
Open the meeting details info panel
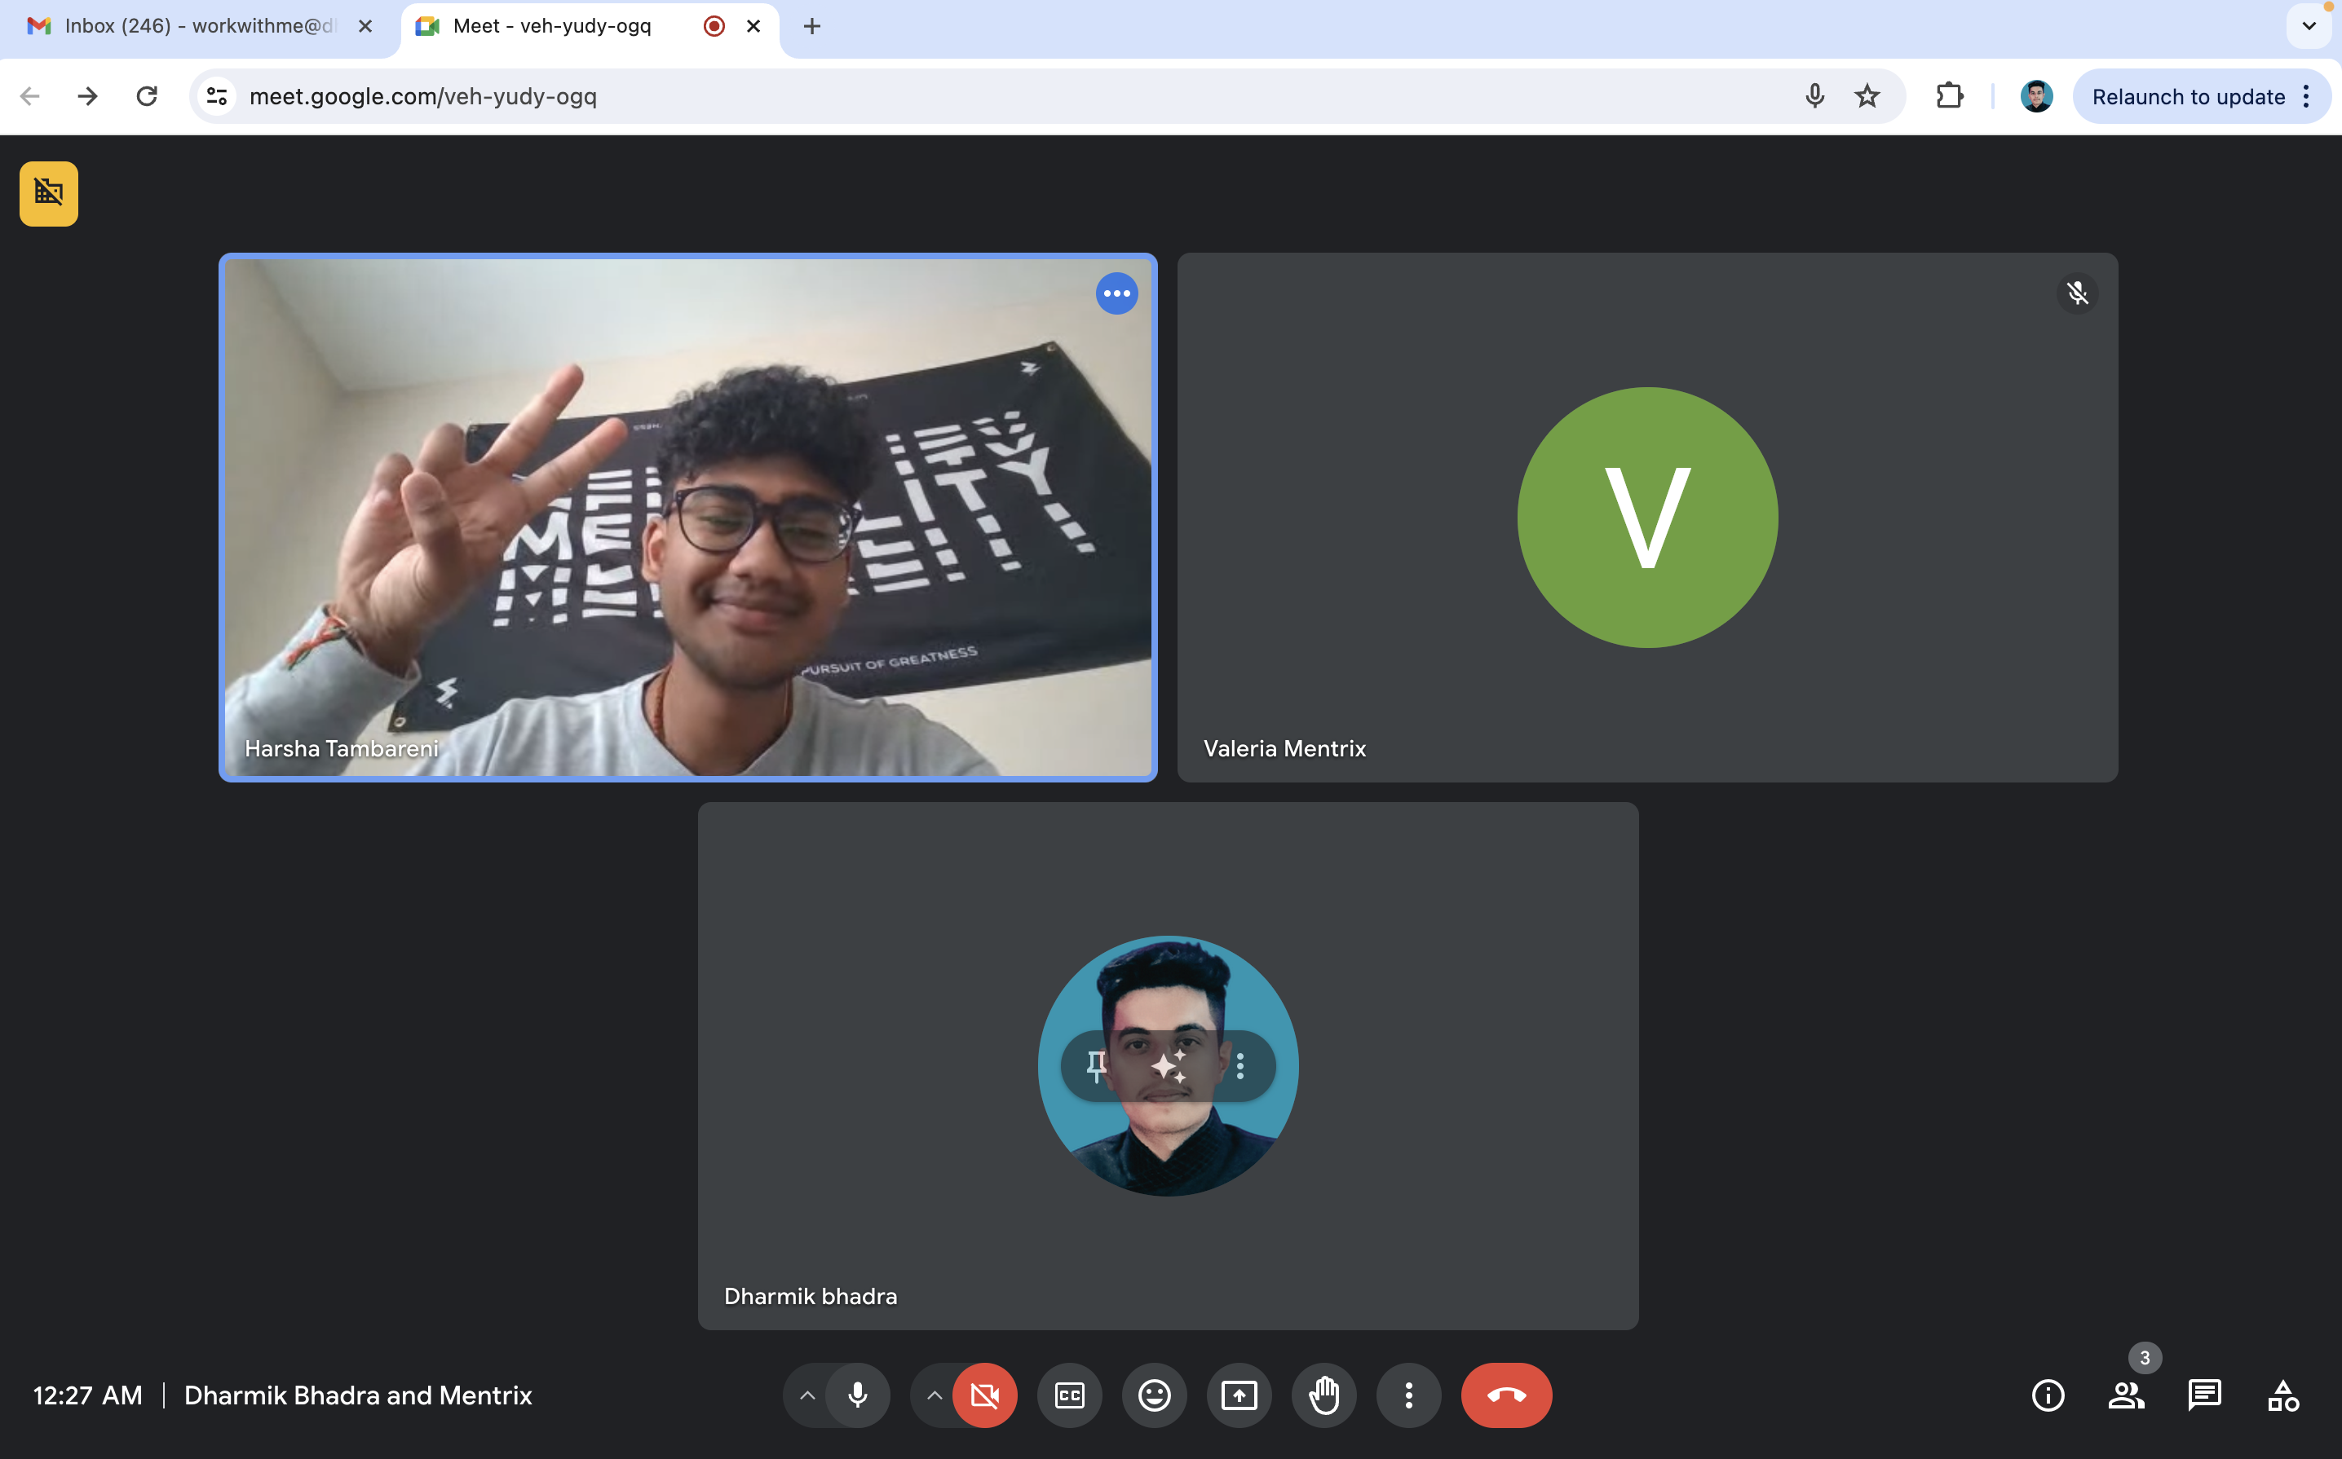[x=2048, y=1395]
